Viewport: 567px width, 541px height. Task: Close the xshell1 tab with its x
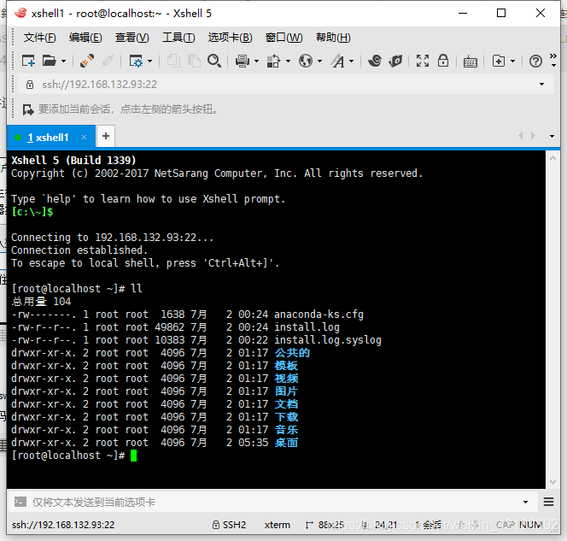(84, 137)
